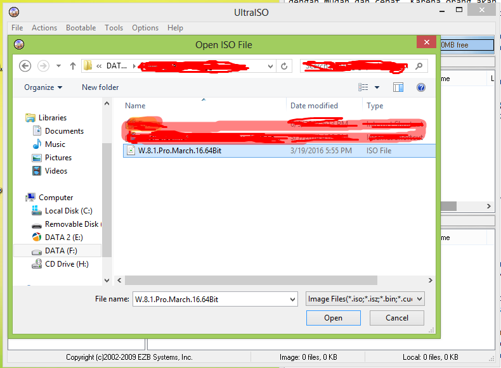
Task: Click the UltraISO main window scroll right arrow
Action: (x=489, y=206)
